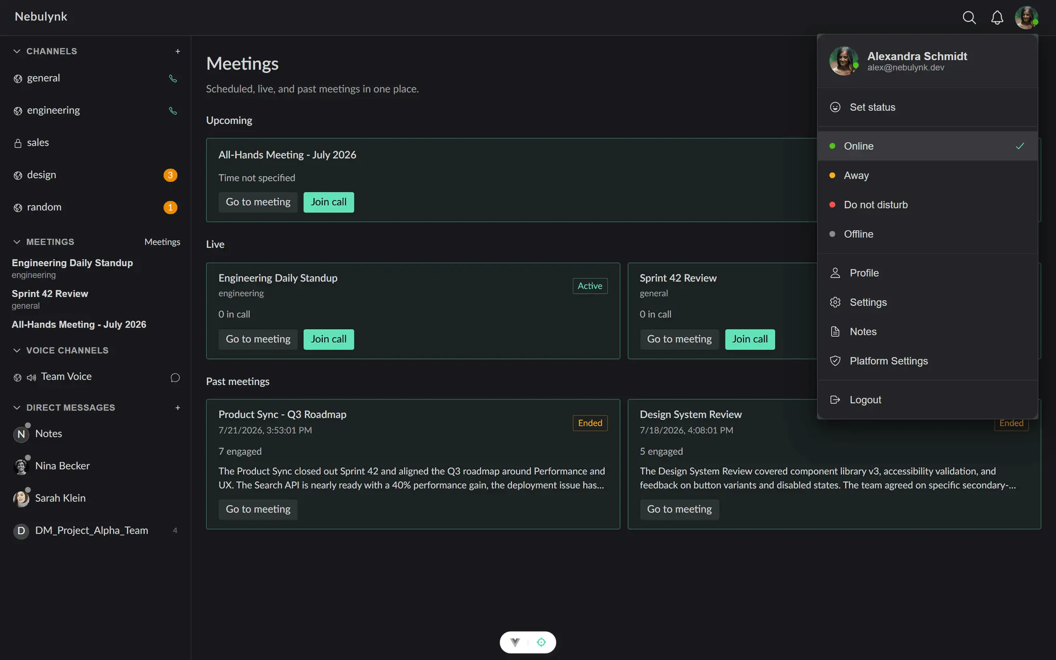Go to meeting for Product Sync
This screenshot has height=660, width=1056.
point(258,509)
